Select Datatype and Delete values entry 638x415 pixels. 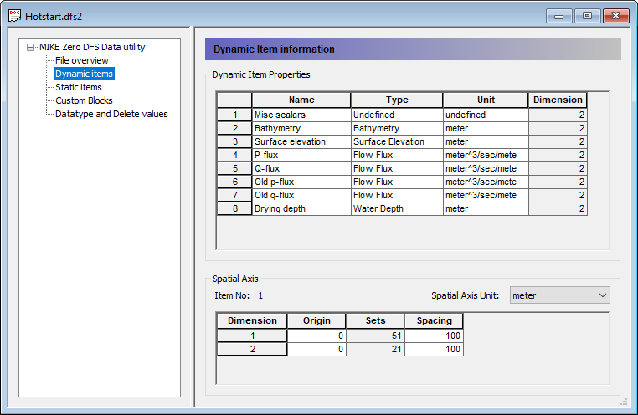tap(111, 114)
